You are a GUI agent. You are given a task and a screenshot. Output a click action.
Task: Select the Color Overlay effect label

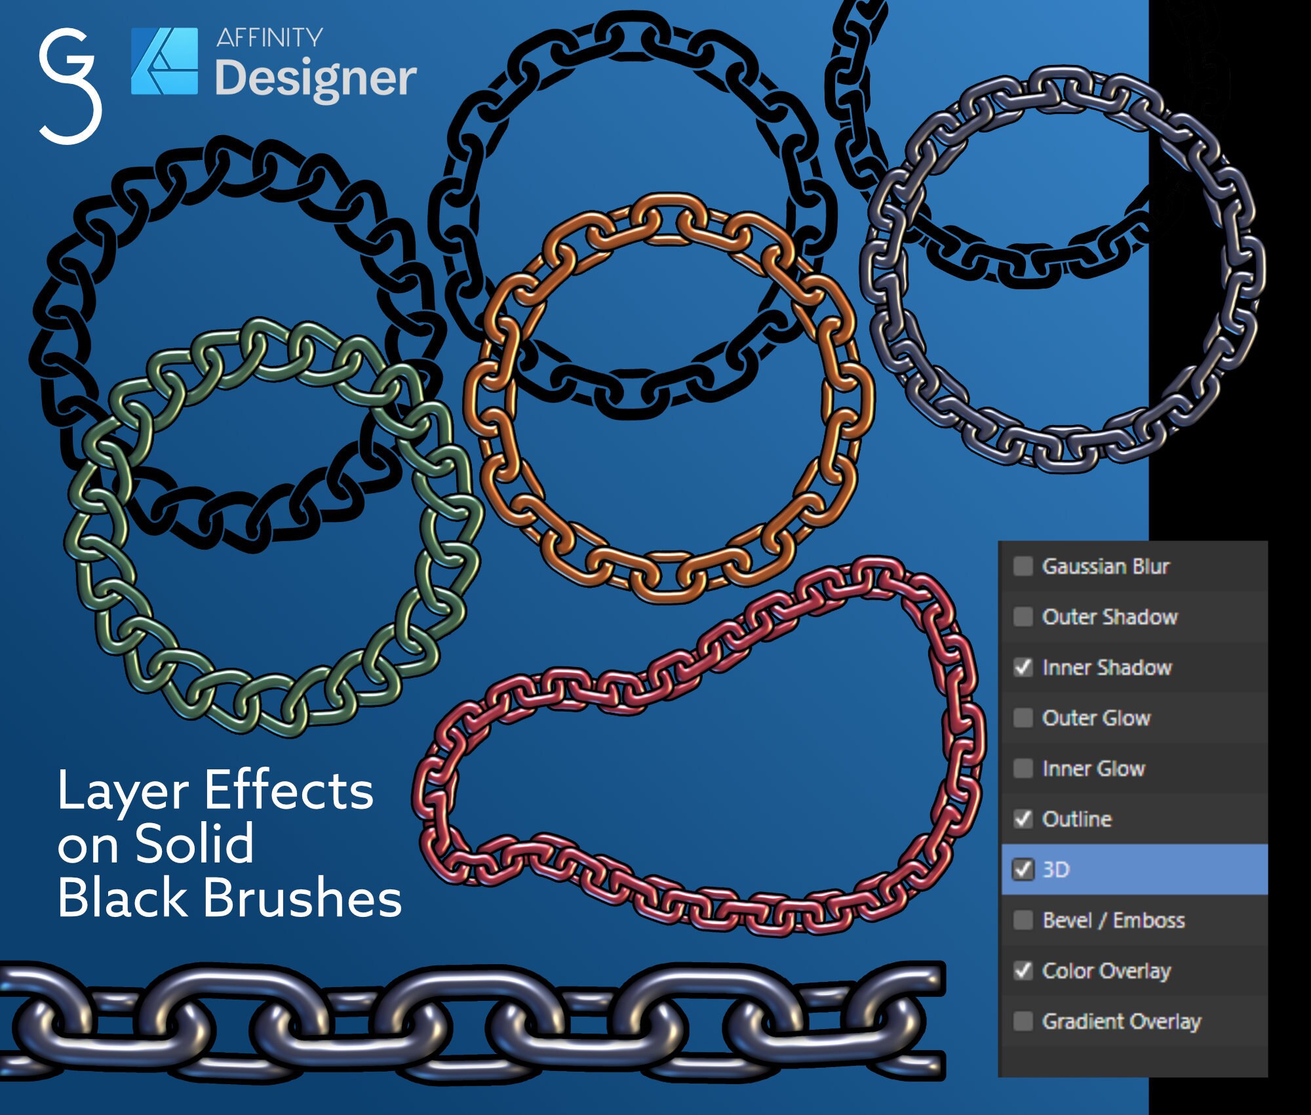point(1106,971)
